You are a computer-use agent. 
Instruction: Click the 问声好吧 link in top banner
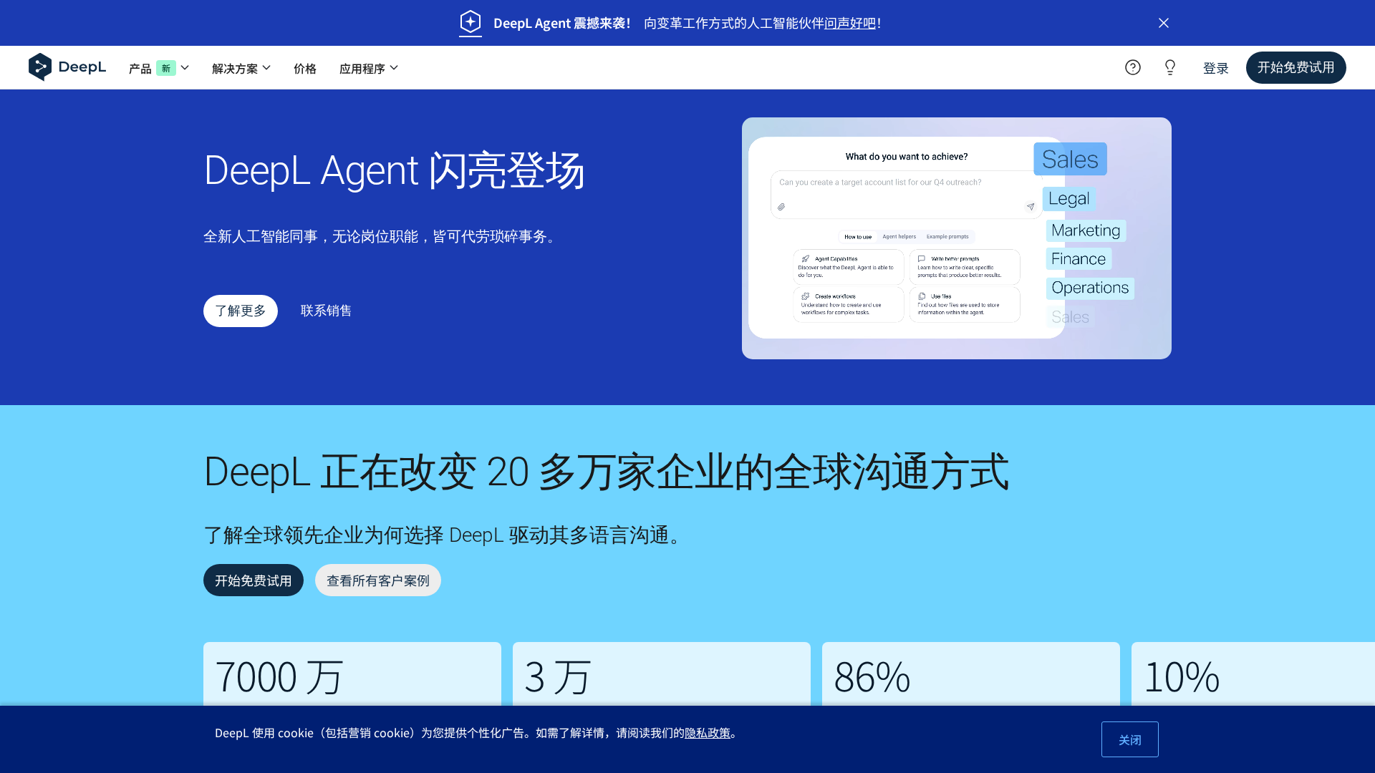tap(850, 23)
